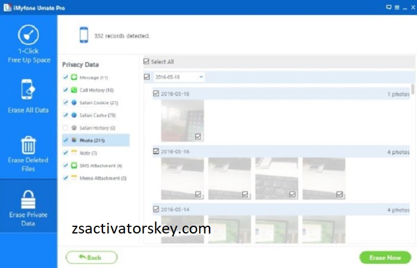Click the photo list vertical scrollbar

pyautogui.click(x=412, y=89)
